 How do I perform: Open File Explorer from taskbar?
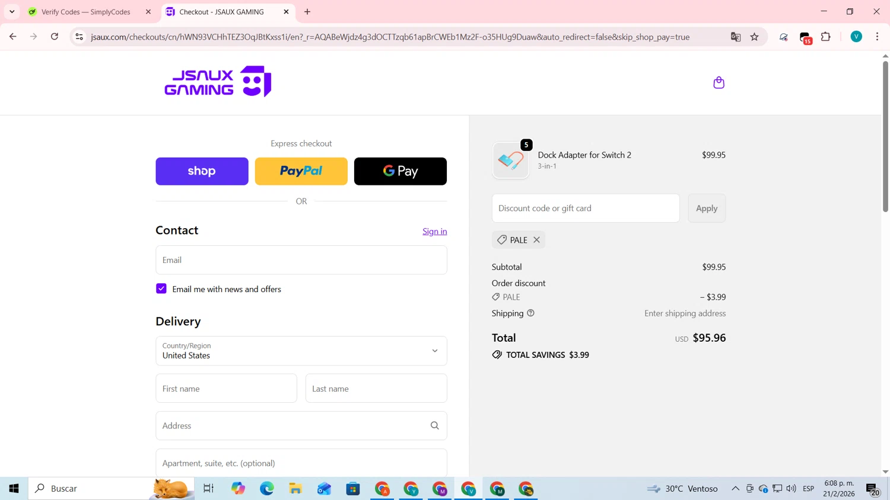[295, 489]
